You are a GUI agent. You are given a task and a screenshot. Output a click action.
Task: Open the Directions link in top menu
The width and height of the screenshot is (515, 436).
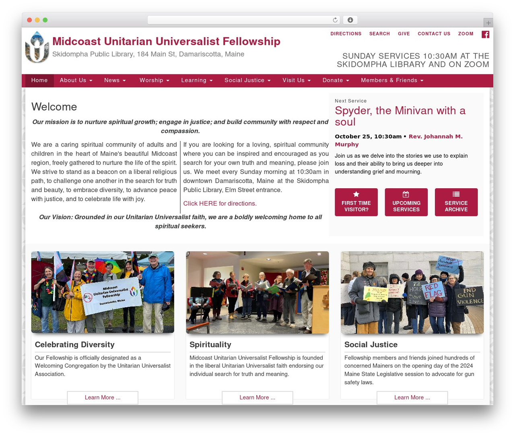click(346, 34)
